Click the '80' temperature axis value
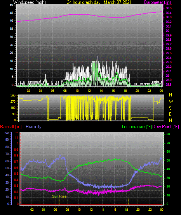Image resolution: width=181 pixels, height=215 pixels. point(168,134)
